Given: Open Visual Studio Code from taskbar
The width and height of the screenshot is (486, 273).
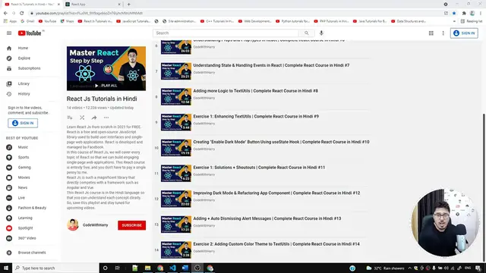Looking at the screenshot, I should 172,268.
